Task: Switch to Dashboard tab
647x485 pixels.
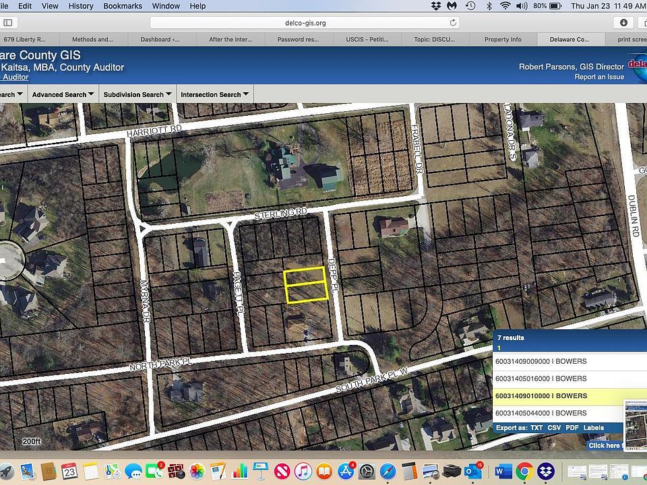Action: point(160,39)
